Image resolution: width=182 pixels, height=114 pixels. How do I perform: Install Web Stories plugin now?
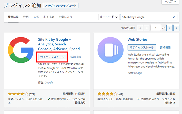click(x=142, y=47)
